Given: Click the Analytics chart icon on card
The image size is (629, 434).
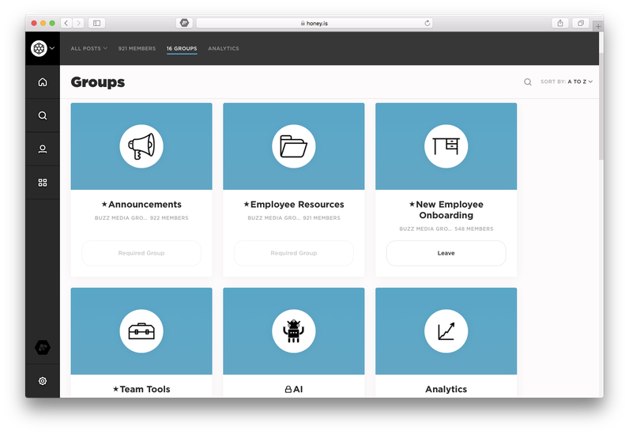Looking at the screenshot, I should point(446,331).
